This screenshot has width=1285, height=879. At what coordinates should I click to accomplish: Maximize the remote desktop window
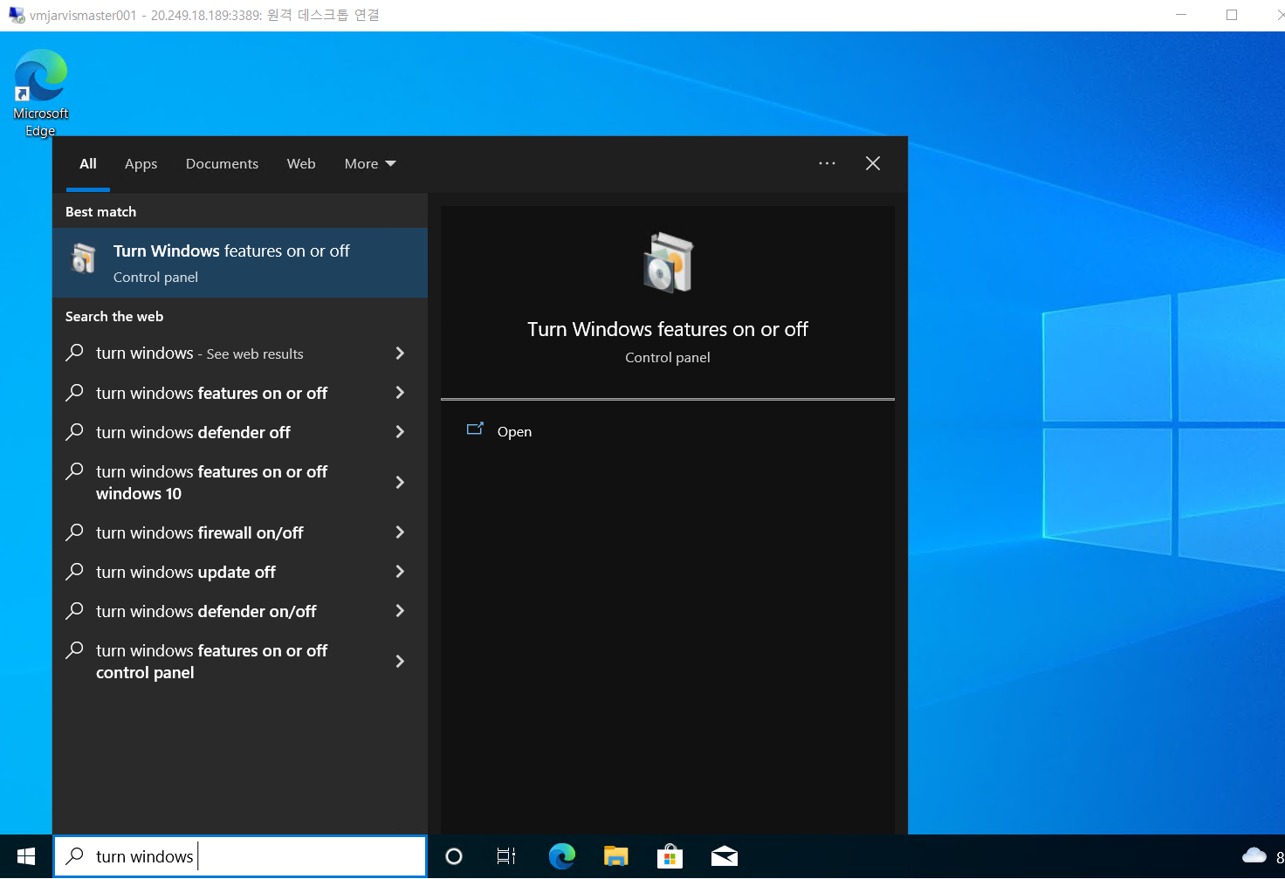point(1232,15)
